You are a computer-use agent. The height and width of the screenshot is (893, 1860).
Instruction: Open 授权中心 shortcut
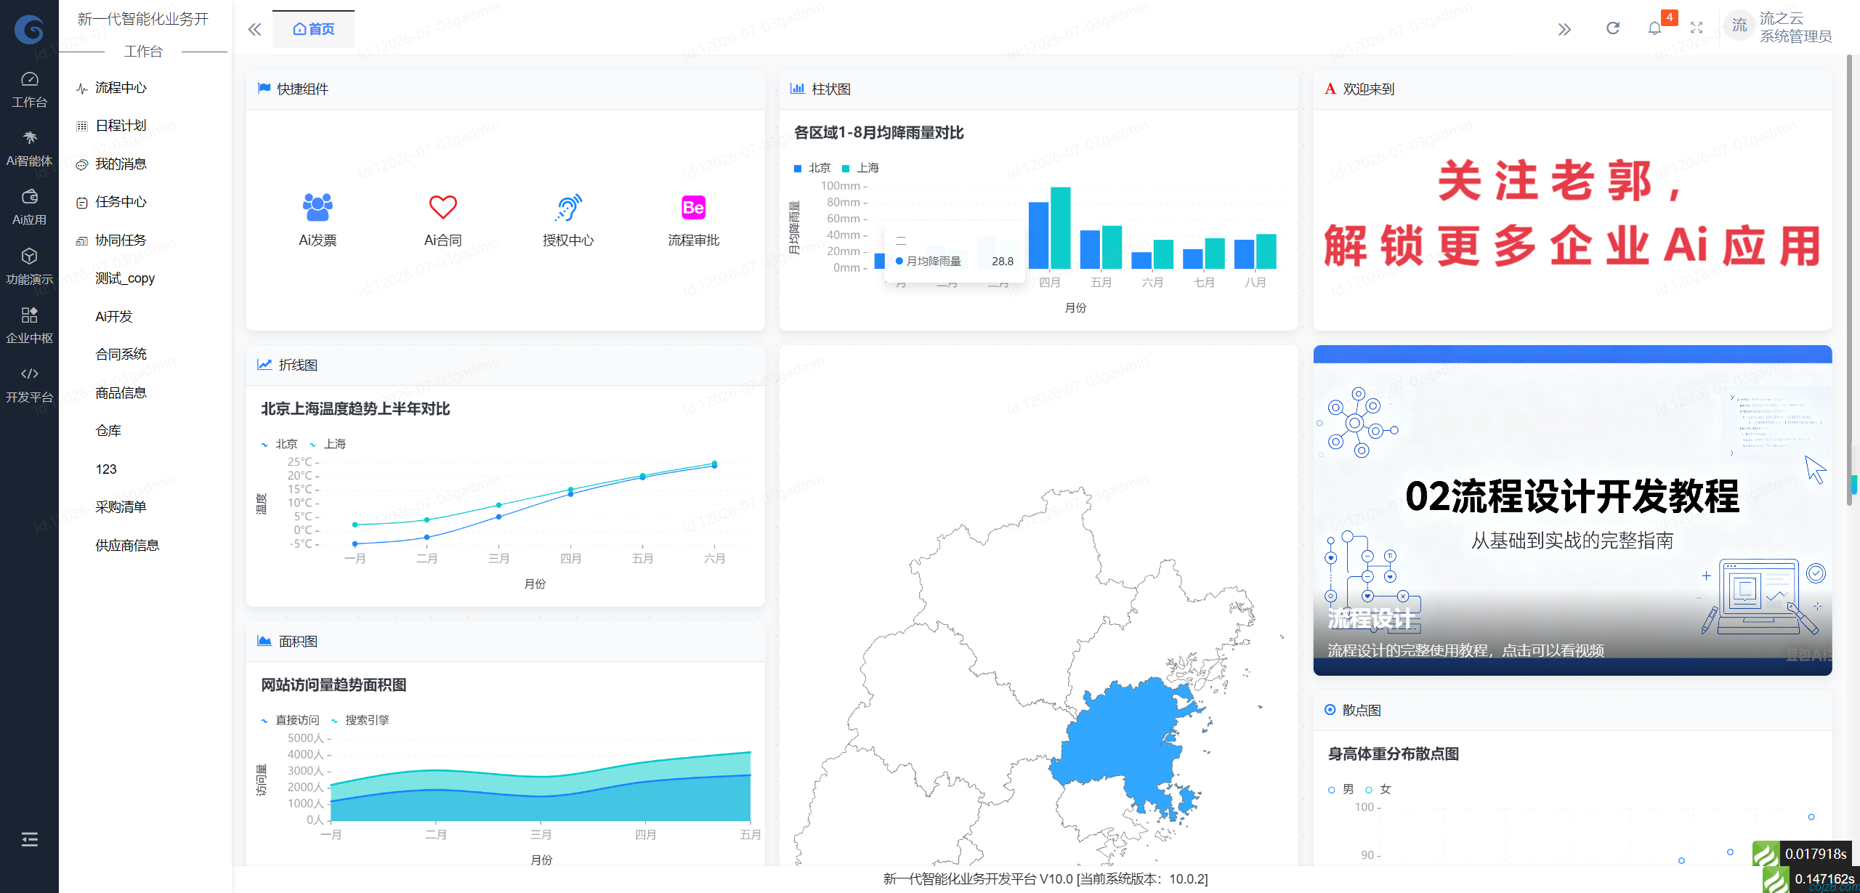click(x=568, y=220)
